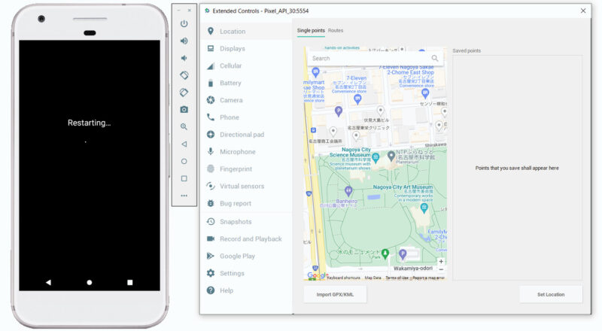Click the map Search input field
The image size is (602, 331).
369,58
